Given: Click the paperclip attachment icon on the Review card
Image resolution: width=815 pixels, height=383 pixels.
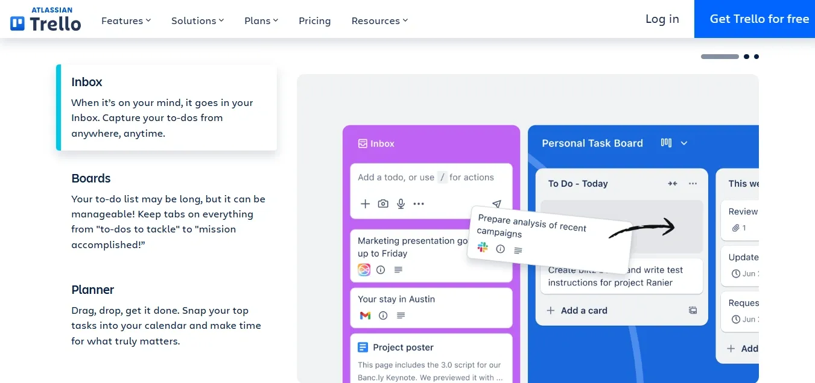Looking at the screenshot, I should (x=737, y=228).
